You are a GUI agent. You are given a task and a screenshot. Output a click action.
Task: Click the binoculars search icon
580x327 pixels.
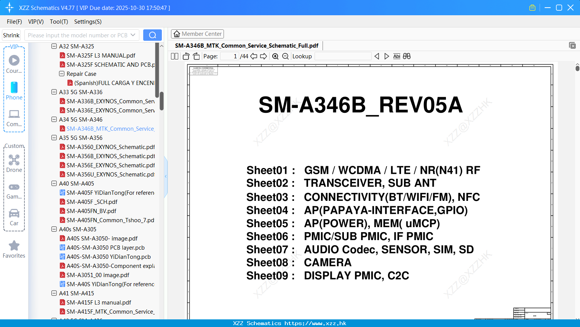(x=407, y=56)
